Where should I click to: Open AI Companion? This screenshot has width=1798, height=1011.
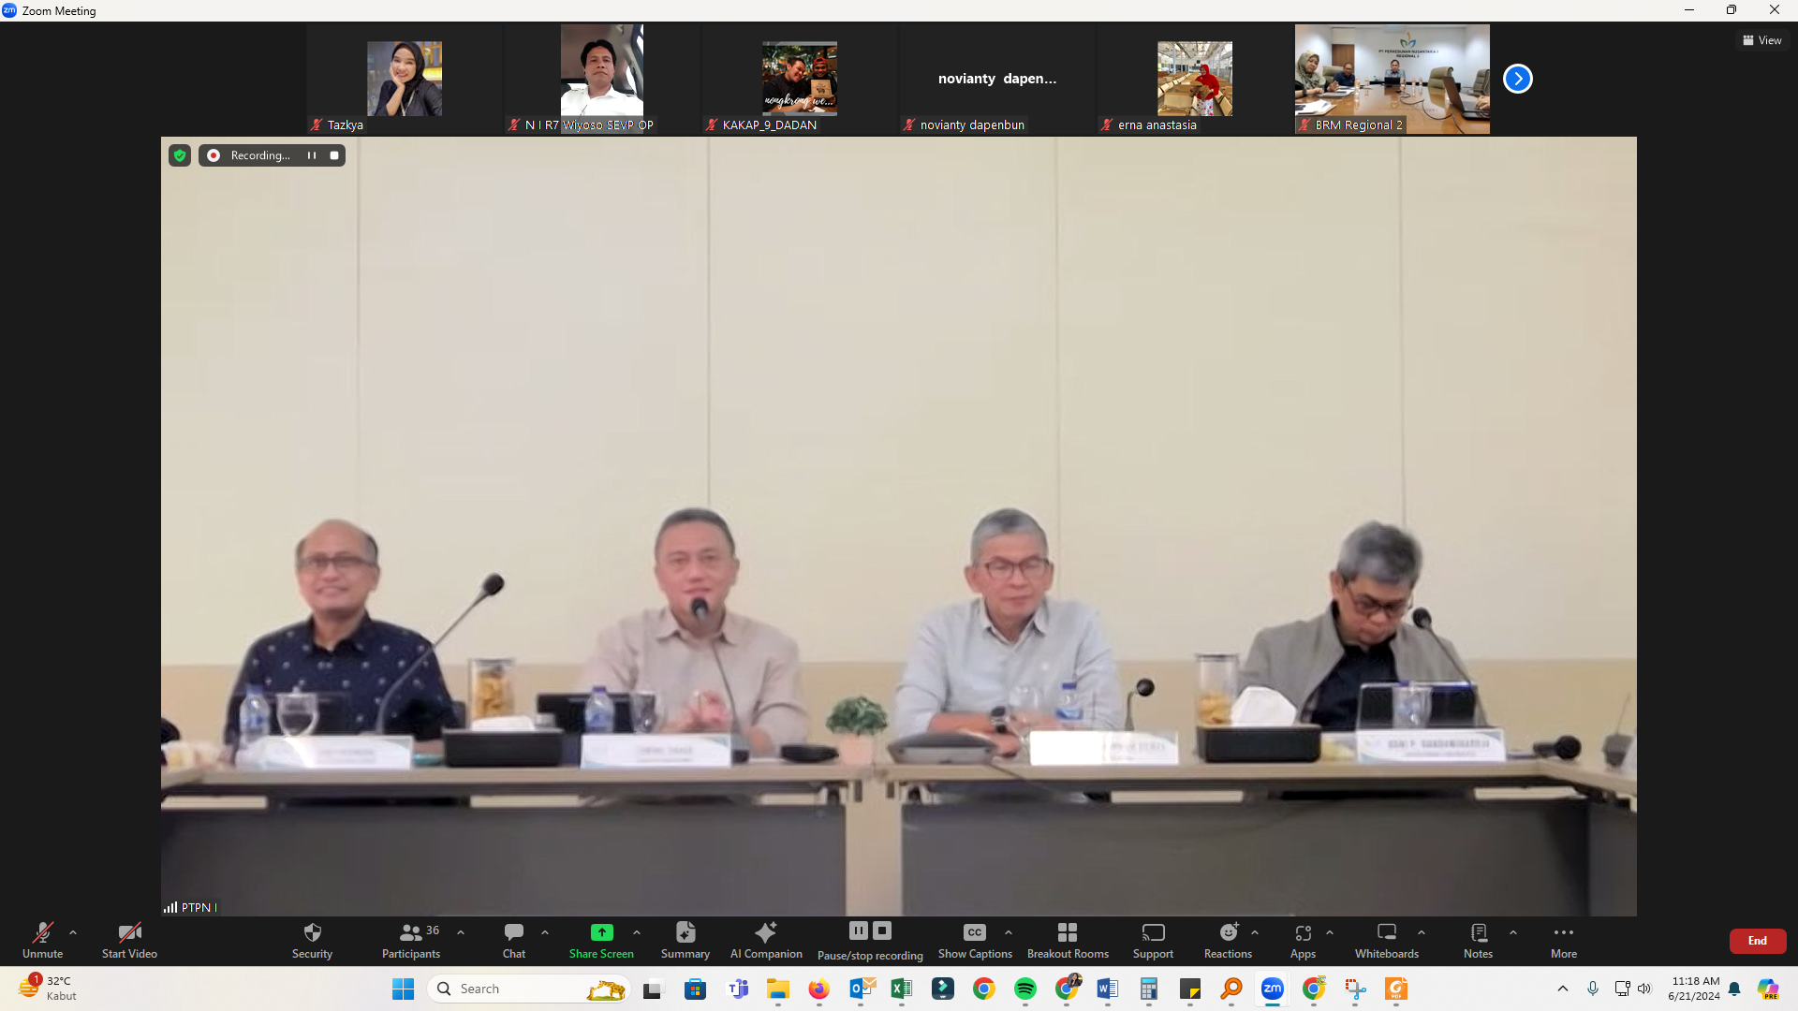[x=765, y=932]
